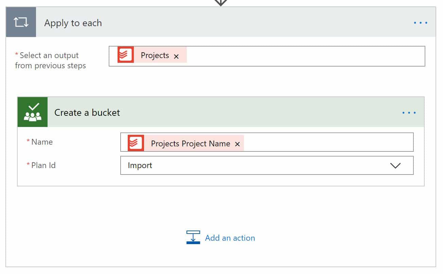Open Apply to each options ellipsis menu
This screenshot has width=443, height=274.
421,23
